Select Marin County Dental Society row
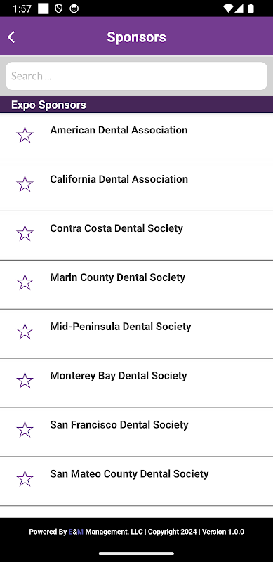This screenshot has height=562, width=273. [136, 285]
